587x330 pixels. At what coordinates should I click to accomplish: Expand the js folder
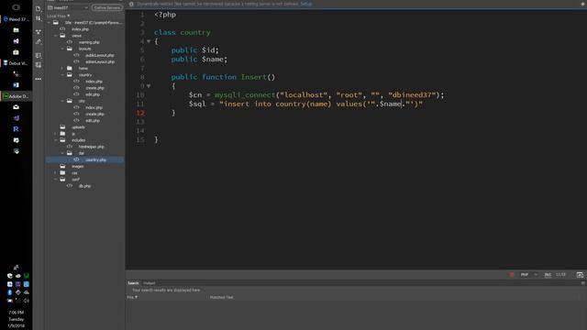pos(55,134)
